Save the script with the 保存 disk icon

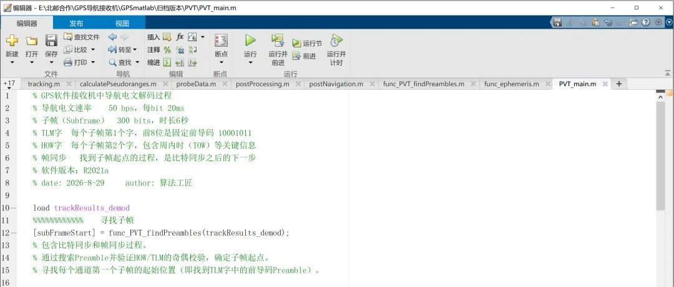pyautogui.click(x=51, y=41)
